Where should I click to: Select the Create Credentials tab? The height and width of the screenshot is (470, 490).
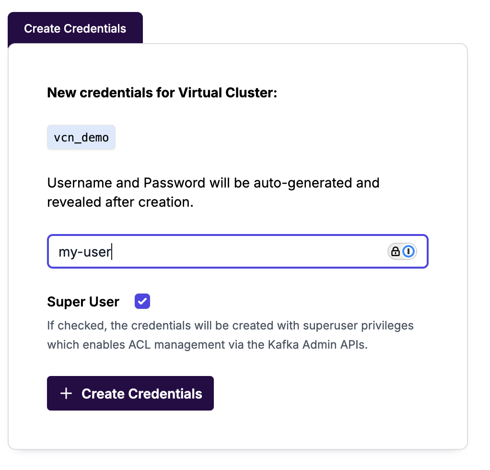pos(75,28)
